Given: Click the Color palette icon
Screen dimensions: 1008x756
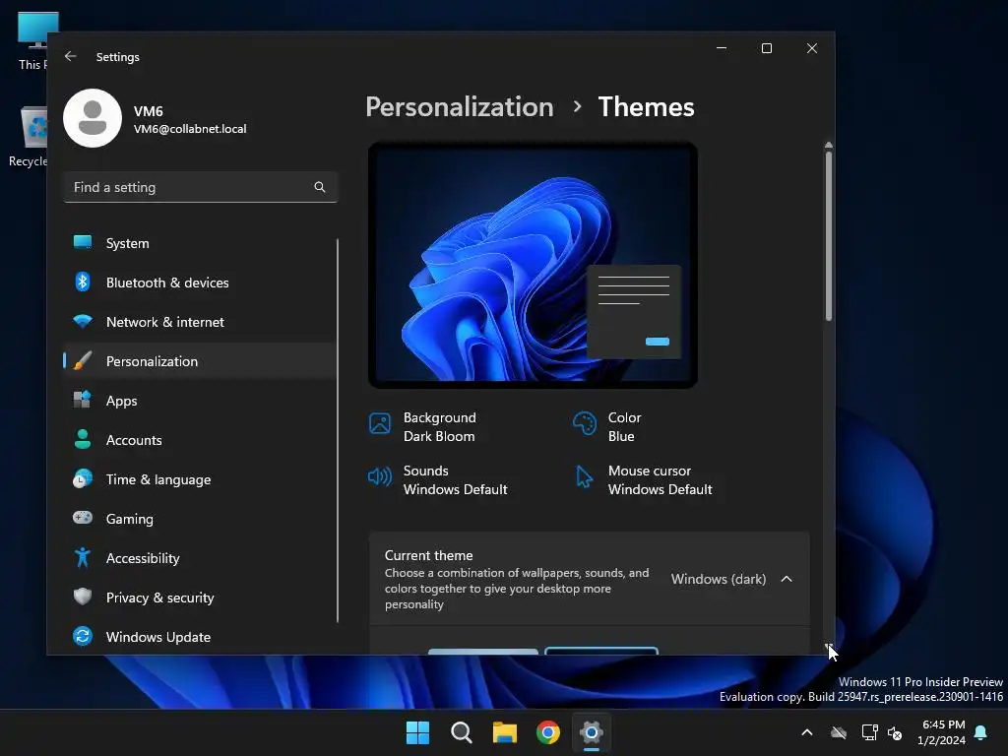Looking at the screenshot, I should coord(585,423).
